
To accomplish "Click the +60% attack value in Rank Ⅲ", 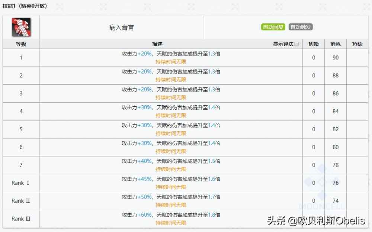I will (145, 215).
